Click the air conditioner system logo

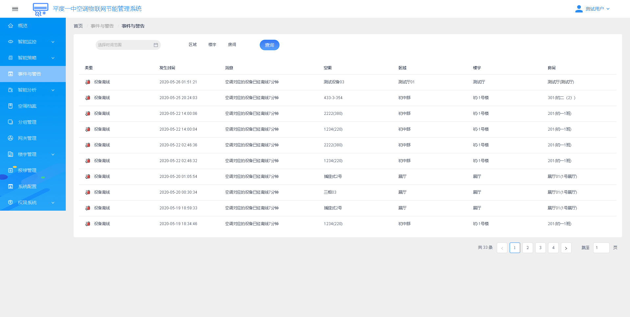point(40,9)
